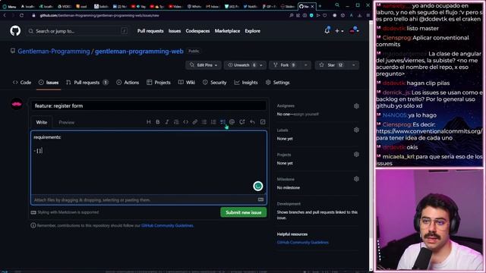Click into the issue description text area
Screen dimensions: 486x273
149,162
